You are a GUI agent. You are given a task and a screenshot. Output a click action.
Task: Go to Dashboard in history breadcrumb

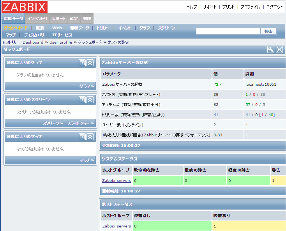pyautogui.click(x=33, y=42)
